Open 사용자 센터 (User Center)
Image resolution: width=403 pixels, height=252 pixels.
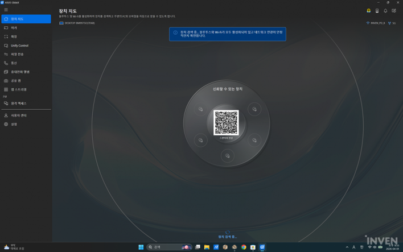19,115
